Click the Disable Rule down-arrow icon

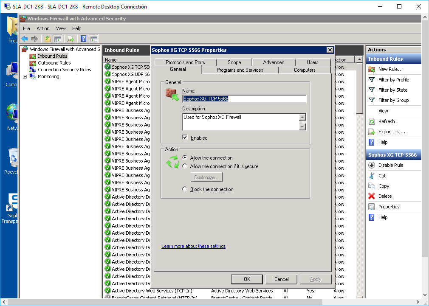(x=372, y=165)
